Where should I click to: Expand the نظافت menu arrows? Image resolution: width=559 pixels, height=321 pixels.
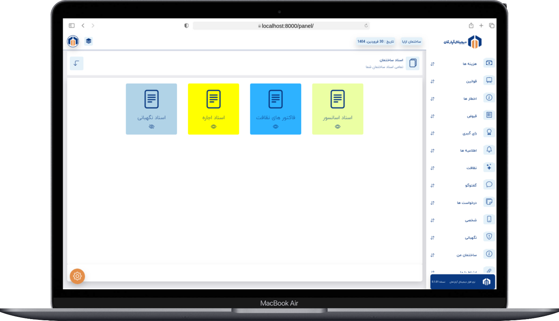click(433, 168)
